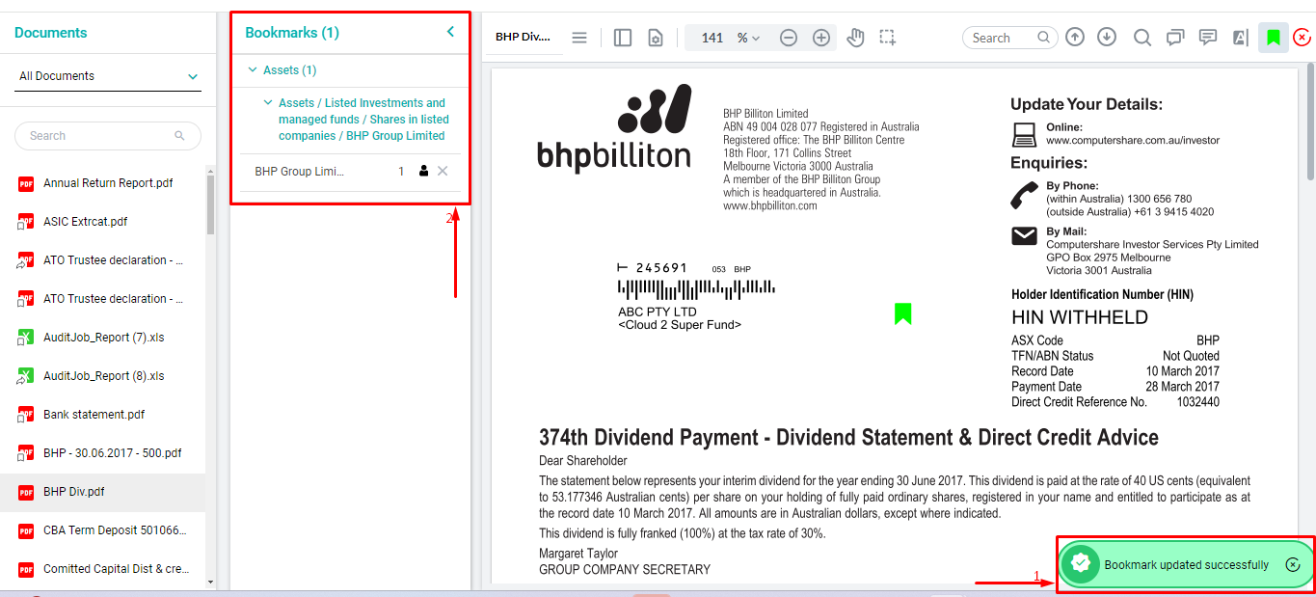Open the comments panel icon
Screen dimensions: 1316x597
click(x=1175, y=38)
